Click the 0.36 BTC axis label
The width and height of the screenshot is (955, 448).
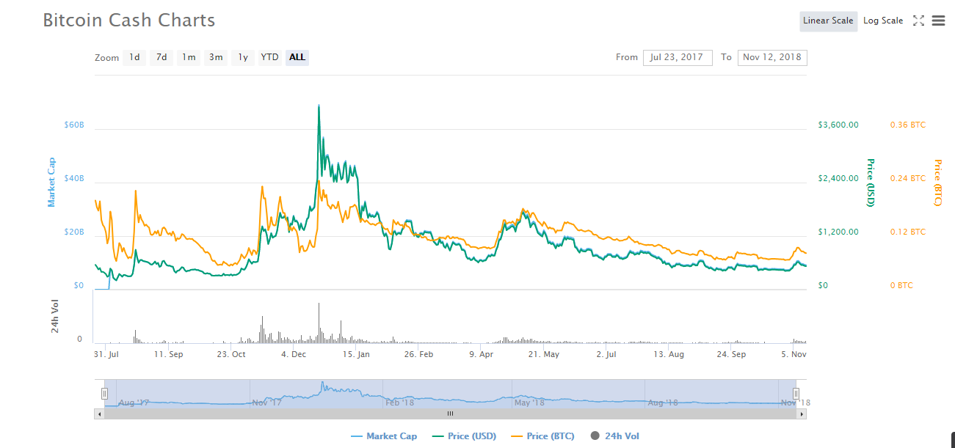[908, 125]
